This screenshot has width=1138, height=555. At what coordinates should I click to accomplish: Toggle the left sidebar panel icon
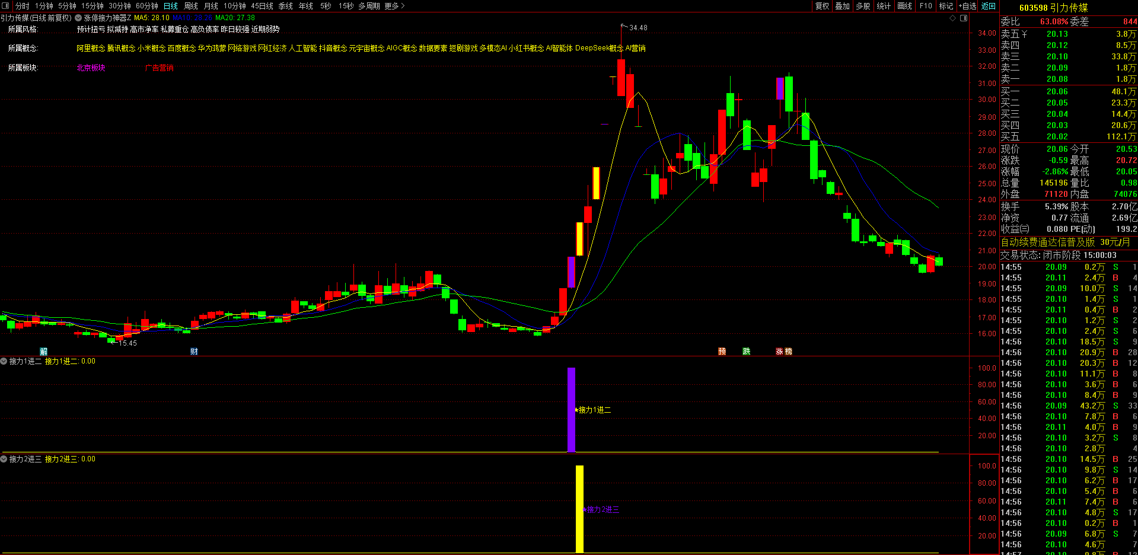coord(5,5)
